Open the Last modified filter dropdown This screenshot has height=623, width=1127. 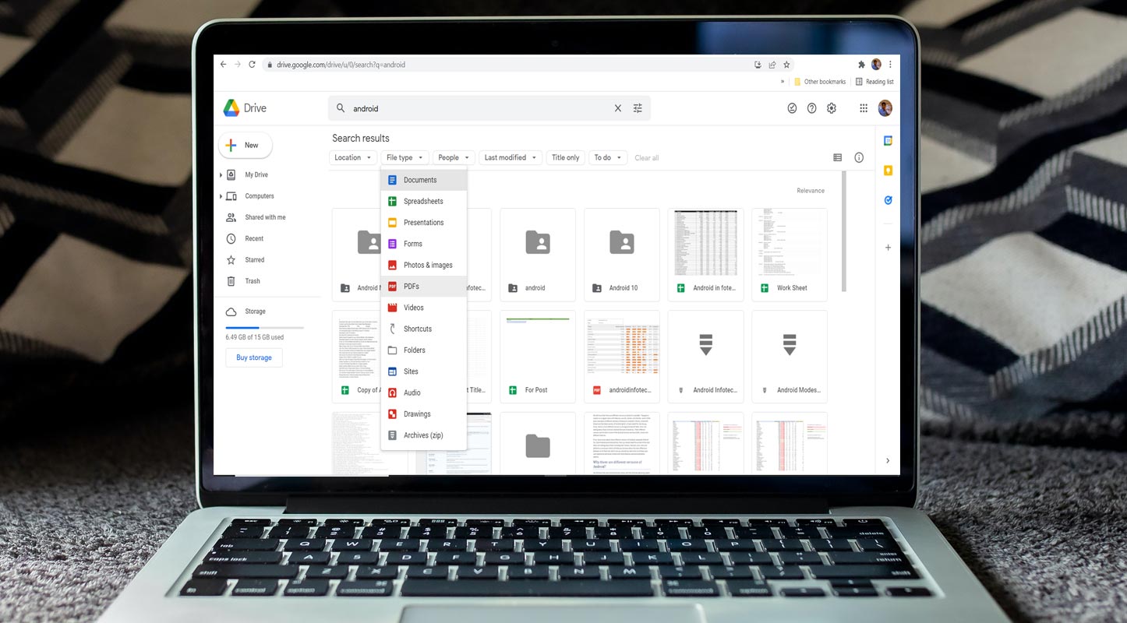tap(510, 157)
